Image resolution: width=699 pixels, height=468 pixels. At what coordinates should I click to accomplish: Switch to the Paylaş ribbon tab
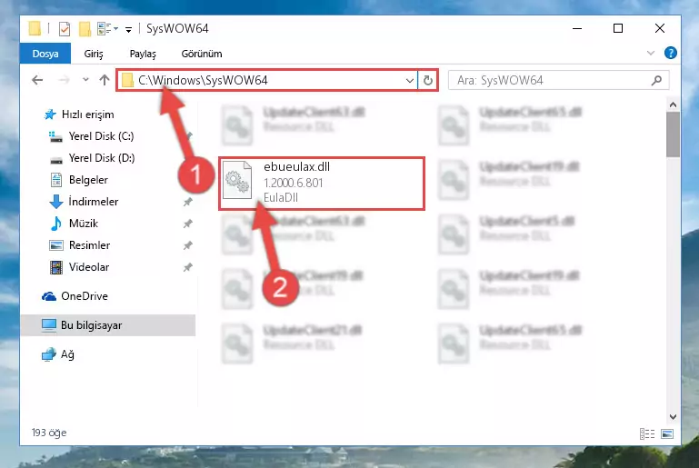pyautogui.click(x=143, y=54)
